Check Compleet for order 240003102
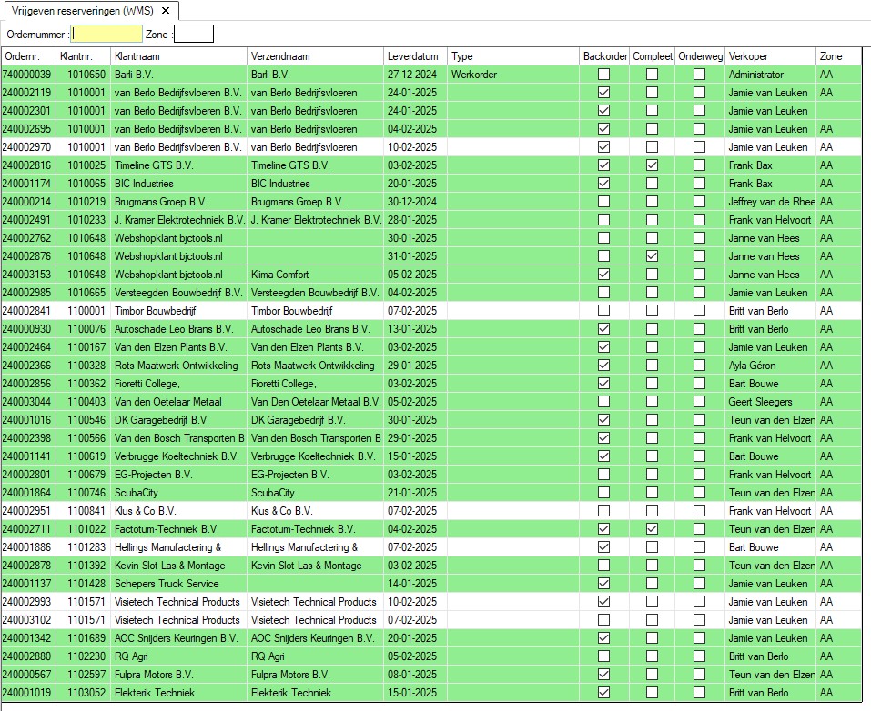The image size is (871, 711). pos(653,620)
